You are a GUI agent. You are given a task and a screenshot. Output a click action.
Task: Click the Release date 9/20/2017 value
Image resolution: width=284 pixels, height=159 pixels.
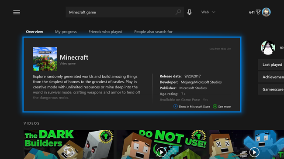193,76
